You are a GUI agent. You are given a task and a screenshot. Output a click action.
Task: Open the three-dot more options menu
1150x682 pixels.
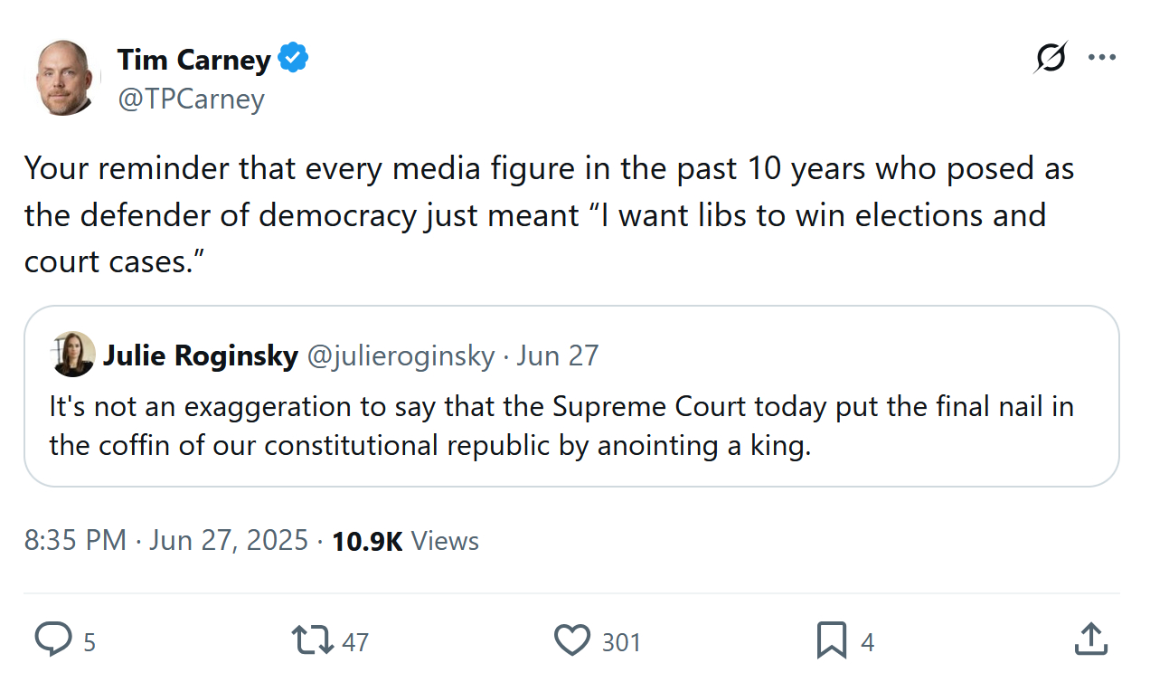pos(1102,59)
